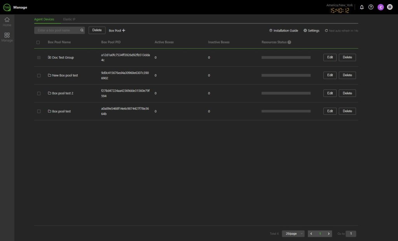398x241 pixels.
Task: Focus the Go to page input
Action: pos(351,234)
